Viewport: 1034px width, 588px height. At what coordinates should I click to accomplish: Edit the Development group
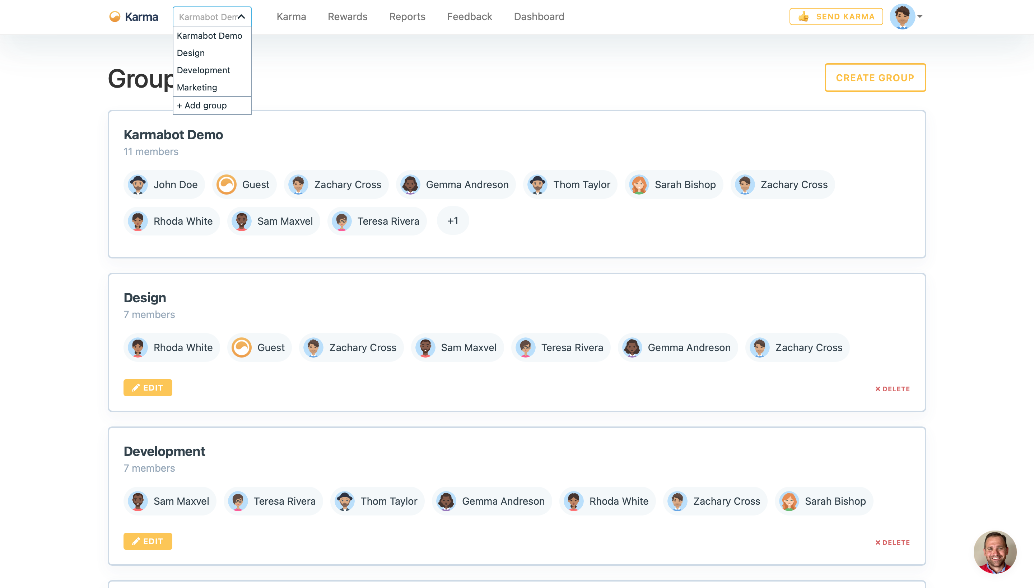[148, 541]
